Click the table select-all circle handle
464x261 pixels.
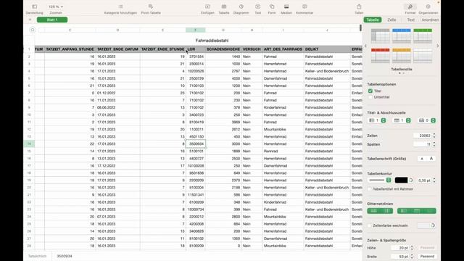[33, 30]
